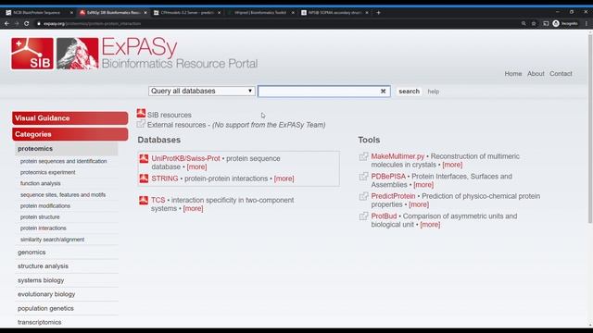Open the NCBI Blast Protein Sequence tab
This screenshot has height=333, width=593.
click(x=38, y=12)
